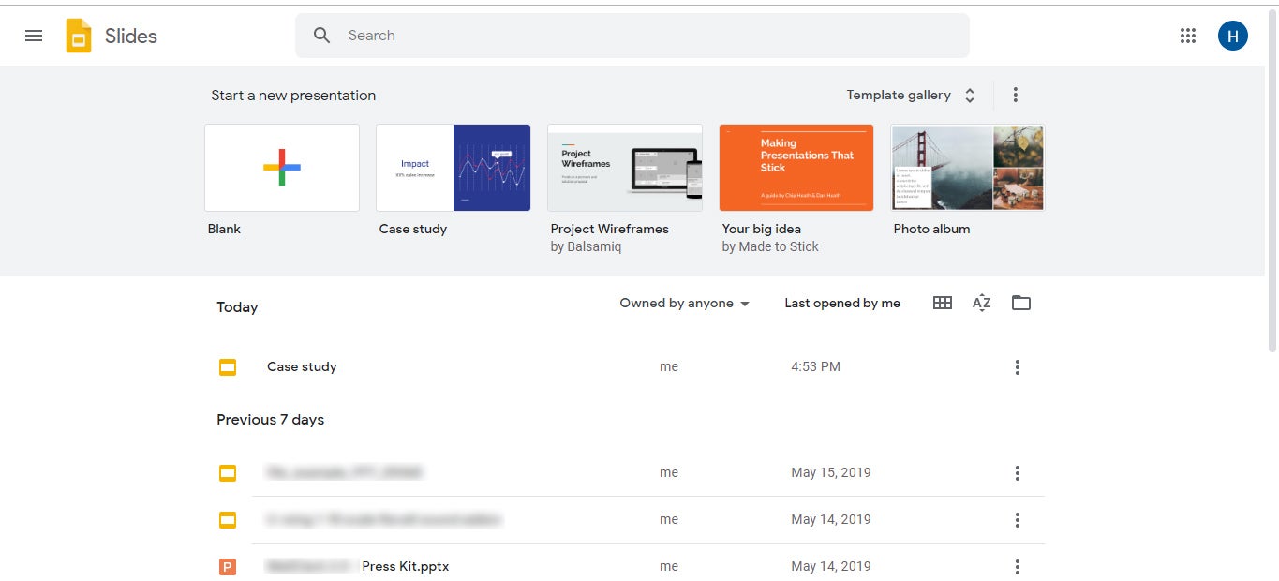Open the account avatar H

[1232, 36]
